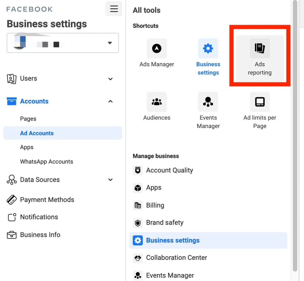
Task: Open Notifications in the sidebar
Action: pos(39,217)
